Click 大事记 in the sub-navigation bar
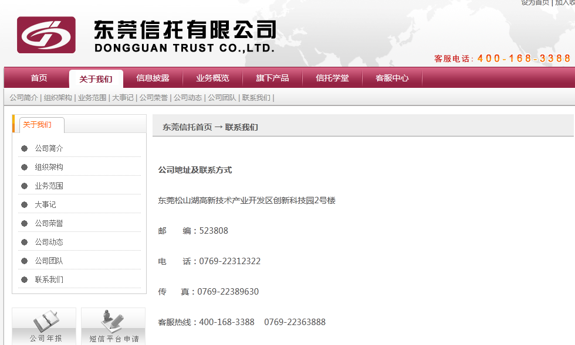This screenshot has width=575, height=345. coord(123,98)
